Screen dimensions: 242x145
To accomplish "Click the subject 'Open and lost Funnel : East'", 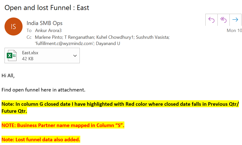I will click(47, 8).
